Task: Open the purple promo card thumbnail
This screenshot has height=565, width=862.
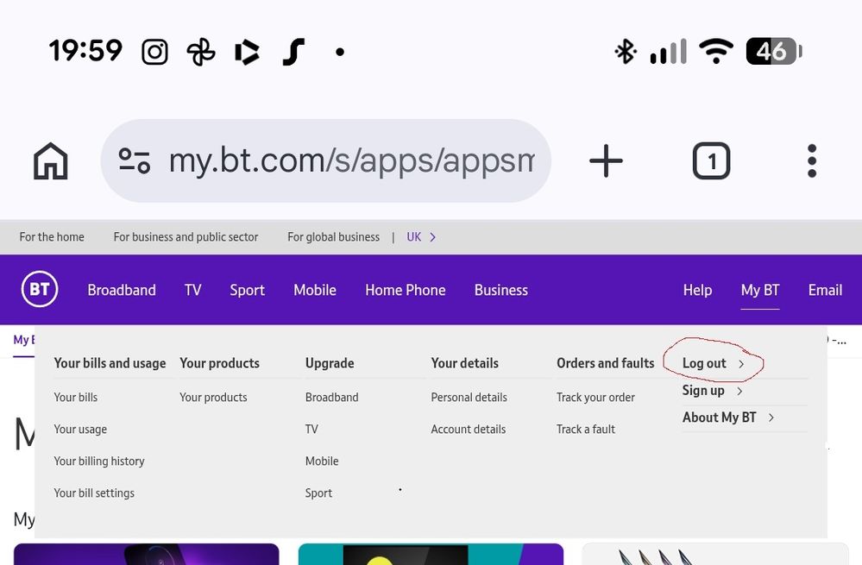Action: tap(146, 554)
